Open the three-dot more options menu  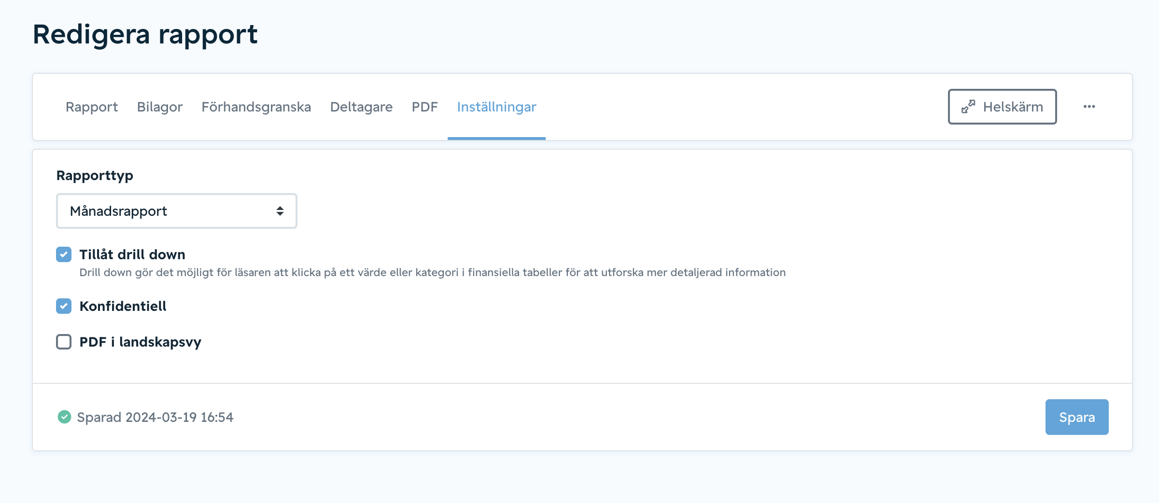pos(1089,107)
